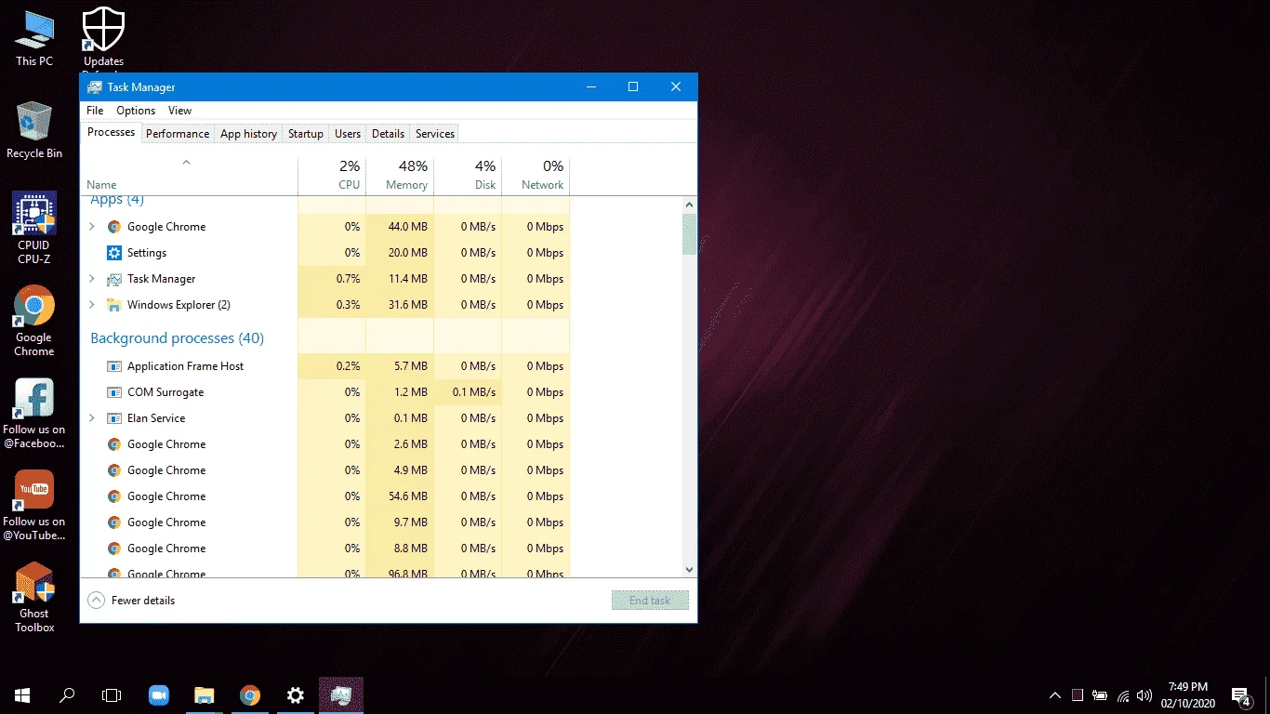Screen dimensions: 1270x714
Task: Click the End task button
Action: (650, 601)
